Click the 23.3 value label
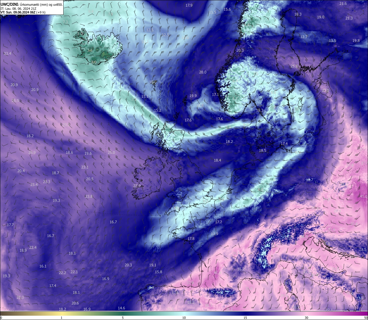Viewport: 368px width, 320px height. click(47, 182)
